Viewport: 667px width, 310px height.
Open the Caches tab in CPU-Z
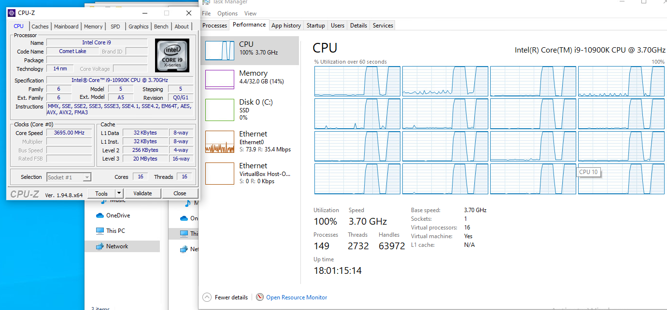point(40,27)
